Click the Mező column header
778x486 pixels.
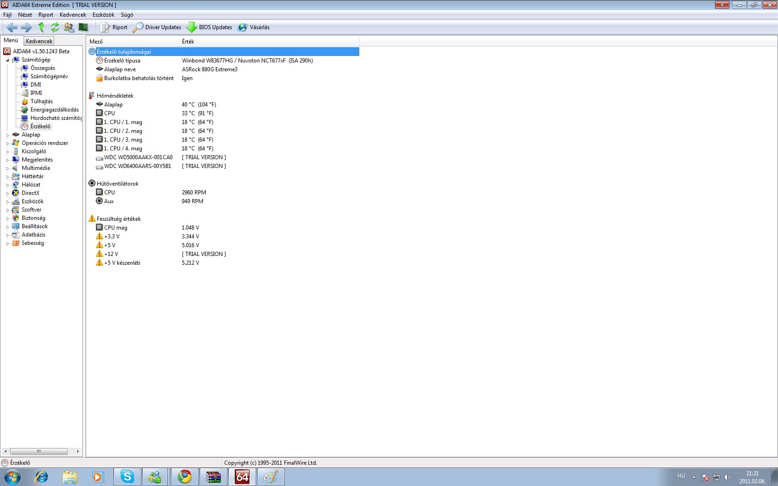133,42
